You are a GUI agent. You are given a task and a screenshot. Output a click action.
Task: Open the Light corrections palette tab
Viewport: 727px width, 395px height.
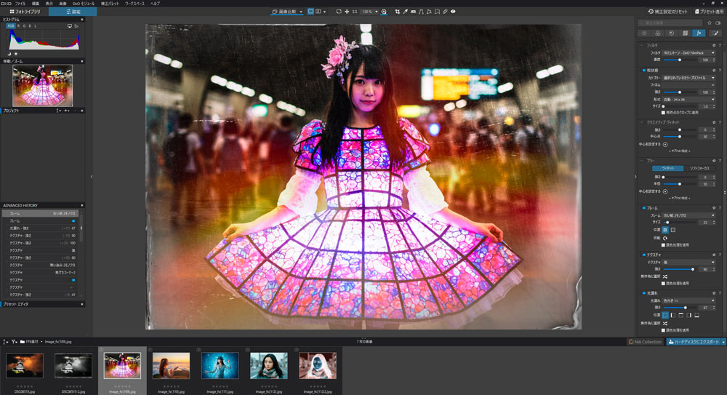[645, 33]
